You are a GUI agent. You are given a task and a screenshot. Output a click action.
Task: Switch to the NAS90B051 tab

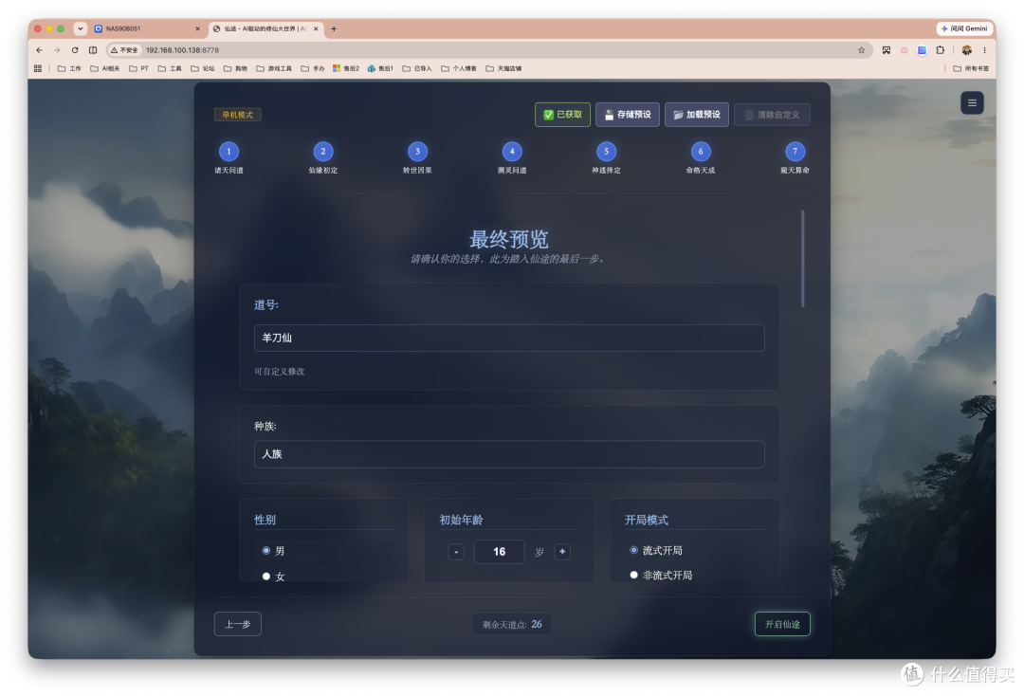[147, 28]
